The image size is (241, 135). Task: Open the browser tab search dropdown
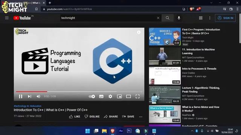point(211,3)
